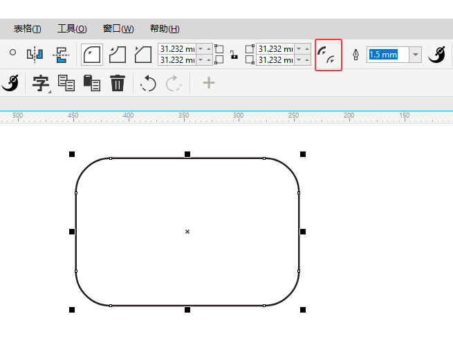Expand the outline width dropdown arrow
The width and height of the screenshot is (453, 361).
tap(416, 55)
